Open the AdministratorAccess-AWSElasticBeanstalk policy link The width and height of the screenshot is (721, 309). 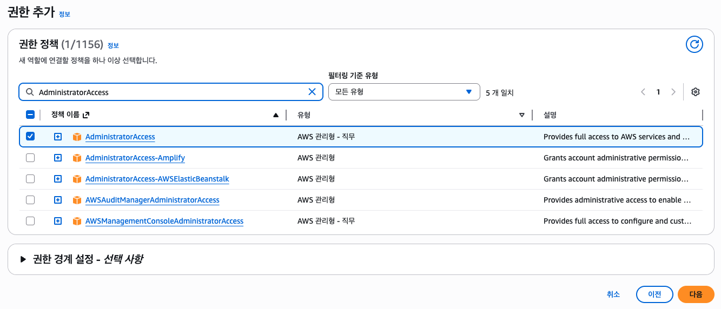point(157,179)
